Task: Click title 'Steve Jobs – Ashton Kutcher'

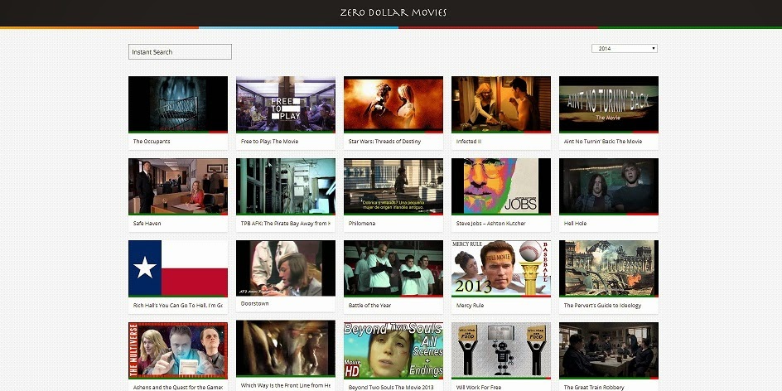Action: pyautogui.click(x=490, y=224)
